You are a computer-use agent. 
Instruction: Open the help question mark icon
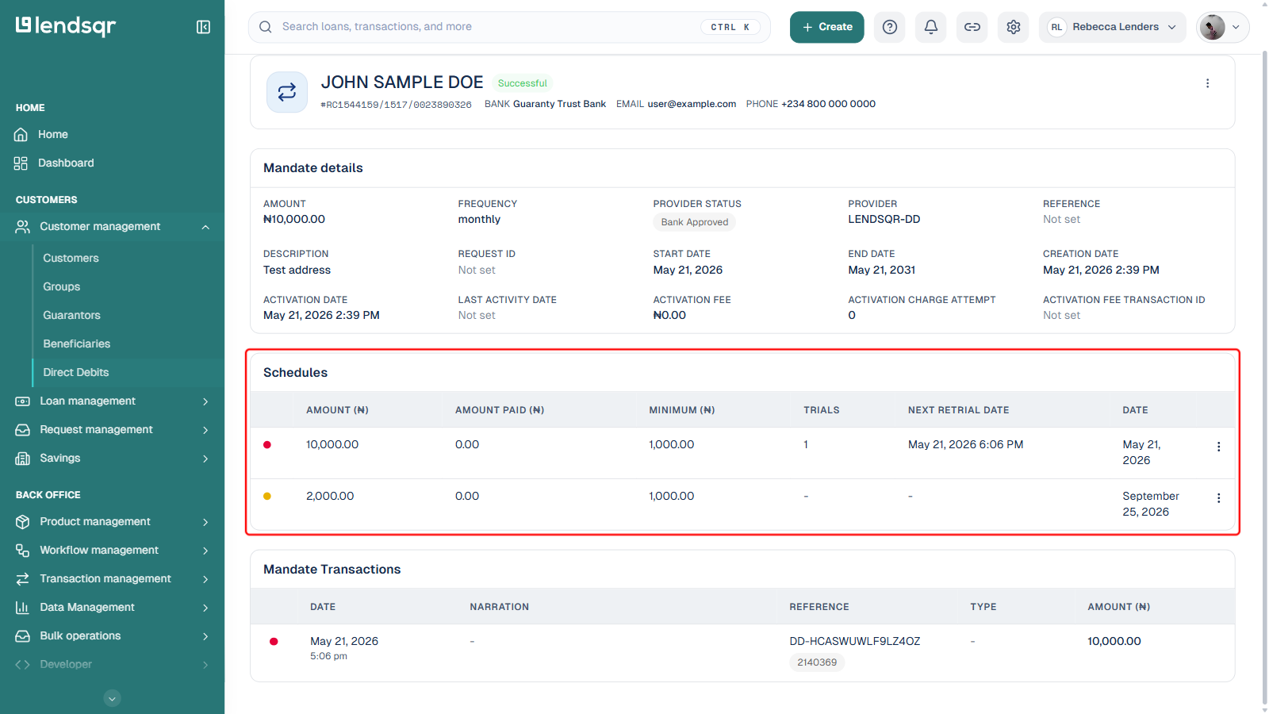tap(890, 27)
